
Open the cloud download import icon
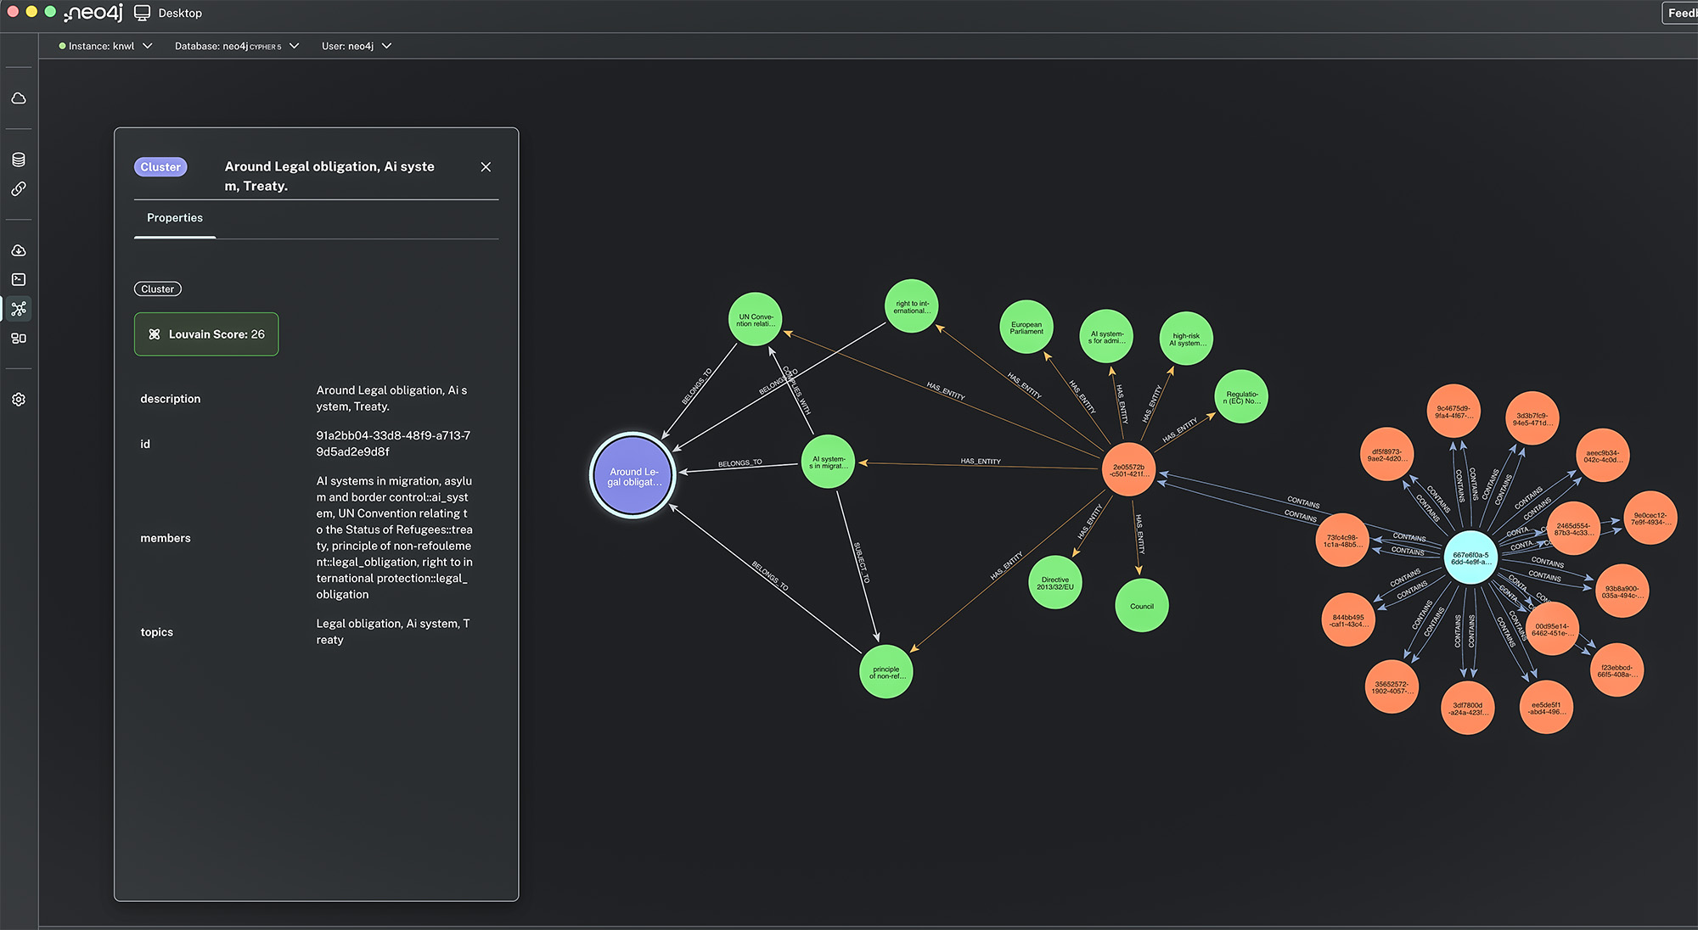click(x=19, y=250)
